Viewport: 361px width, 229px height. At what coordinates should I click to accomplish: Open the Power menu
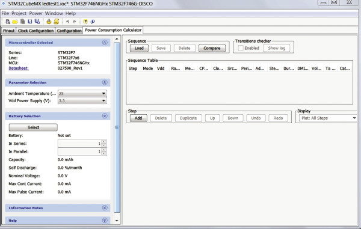(x=35, y=13)
